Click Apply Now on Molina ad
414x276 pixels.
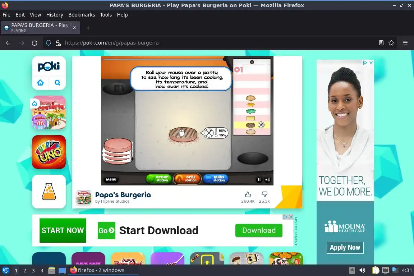pyautogui.click(x=345, y=248)
